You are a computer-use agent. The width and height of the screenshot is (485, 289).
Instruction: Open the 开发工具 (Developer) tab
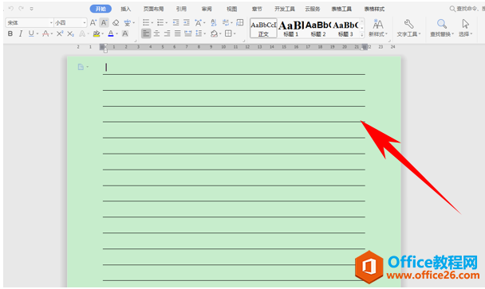285,9
